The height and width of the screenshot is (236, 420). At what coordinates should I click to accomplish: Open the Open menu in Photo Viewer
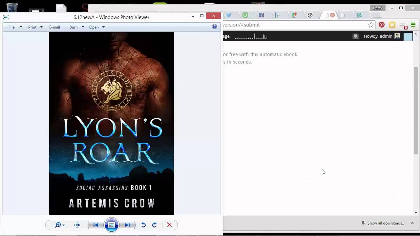click(94, 27)
